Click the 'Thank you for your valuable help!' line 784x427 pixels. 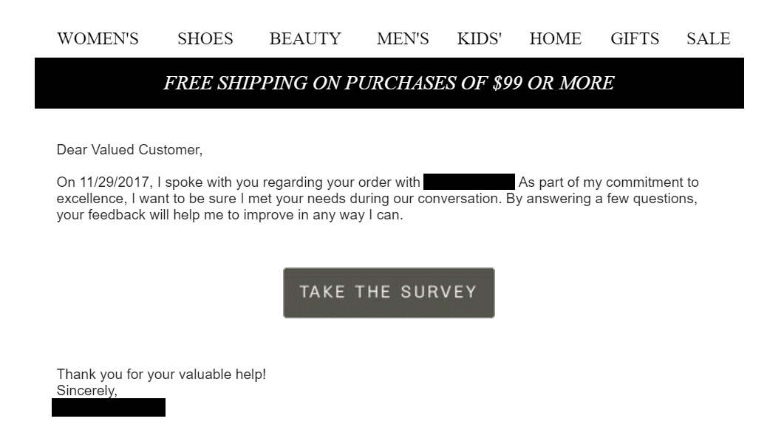point(161,374)
